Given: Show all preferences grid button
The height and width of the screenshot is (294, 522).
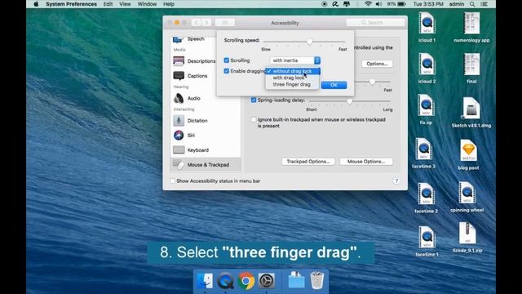Looking at the screenshot, I should tap(225, 23).
